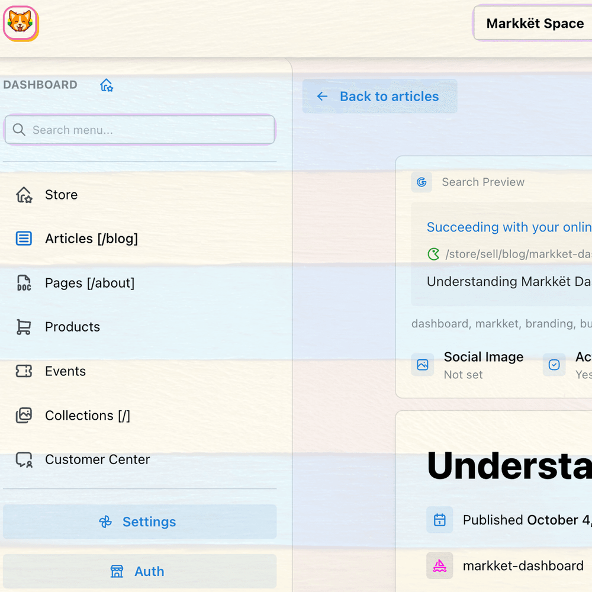This screenshot has height=592, width=592.
Task: Click the home icon beside DASHBOARD
Action: point(107,85)
